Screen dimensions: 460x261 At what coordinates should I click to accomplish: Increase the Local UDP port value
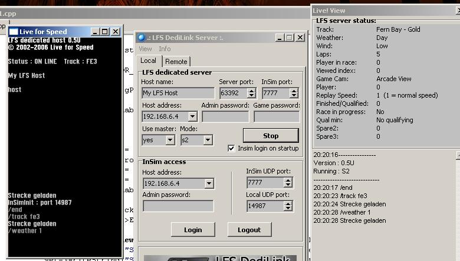[x=288, y=203]
